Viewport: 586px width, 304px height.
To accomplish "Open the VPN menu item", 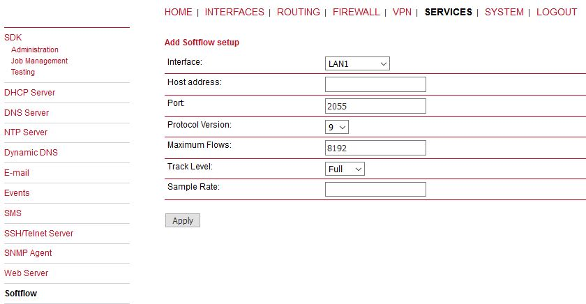I will (x=402, y=12).
